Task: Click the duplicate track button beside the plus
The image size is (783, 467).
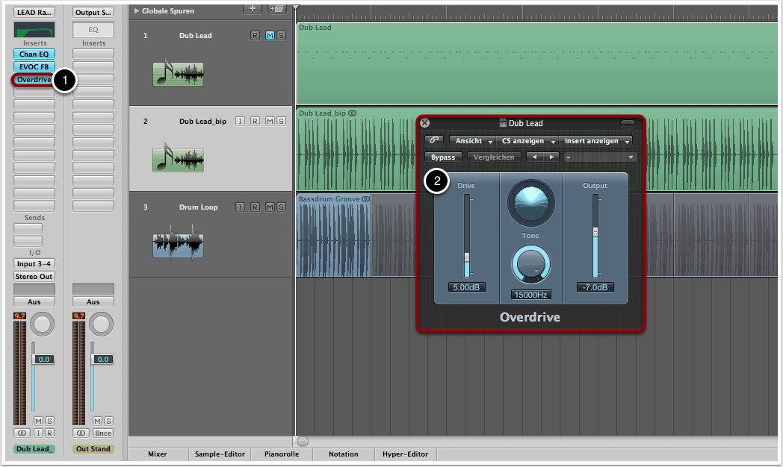Action: [x=277, y=9]
